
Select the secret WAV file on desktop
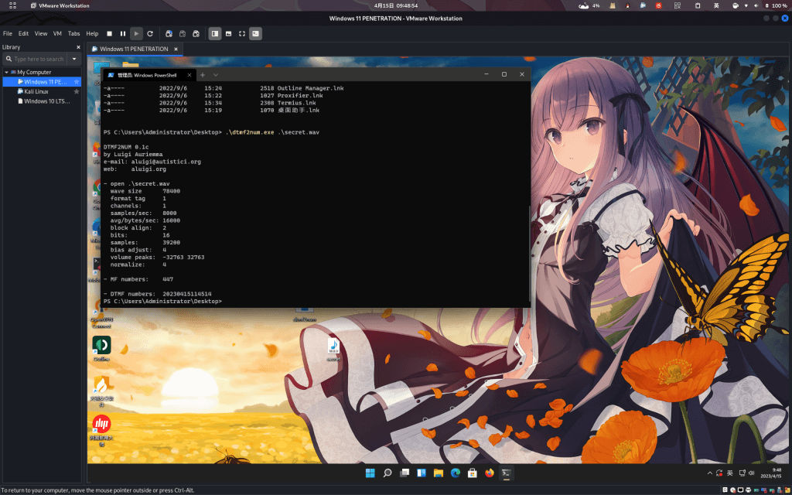coord(333,350)
